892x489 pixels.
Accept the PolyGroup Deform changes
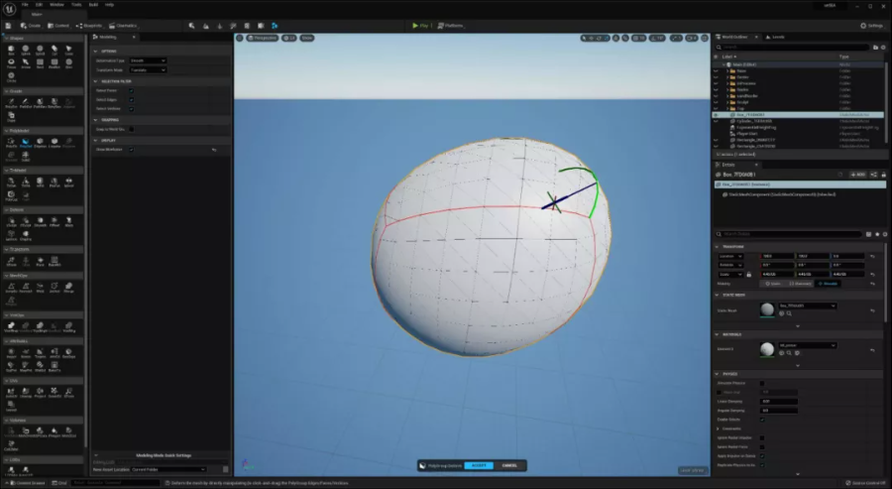coord(479,465)
